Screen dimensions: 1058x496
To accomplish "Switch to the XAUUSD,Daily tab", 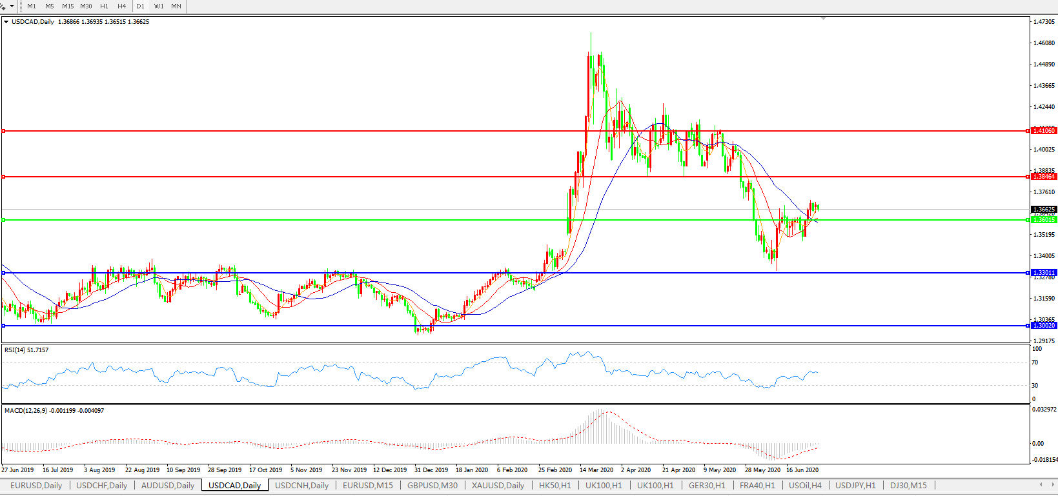I will (498, 486).
